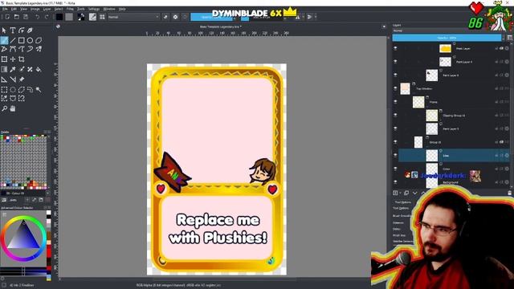Select the Ellipse shape tool

coord(30,41)
